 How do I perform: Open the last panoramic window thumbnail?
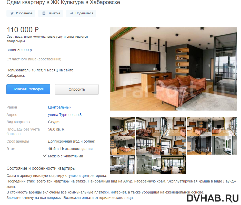174,164
